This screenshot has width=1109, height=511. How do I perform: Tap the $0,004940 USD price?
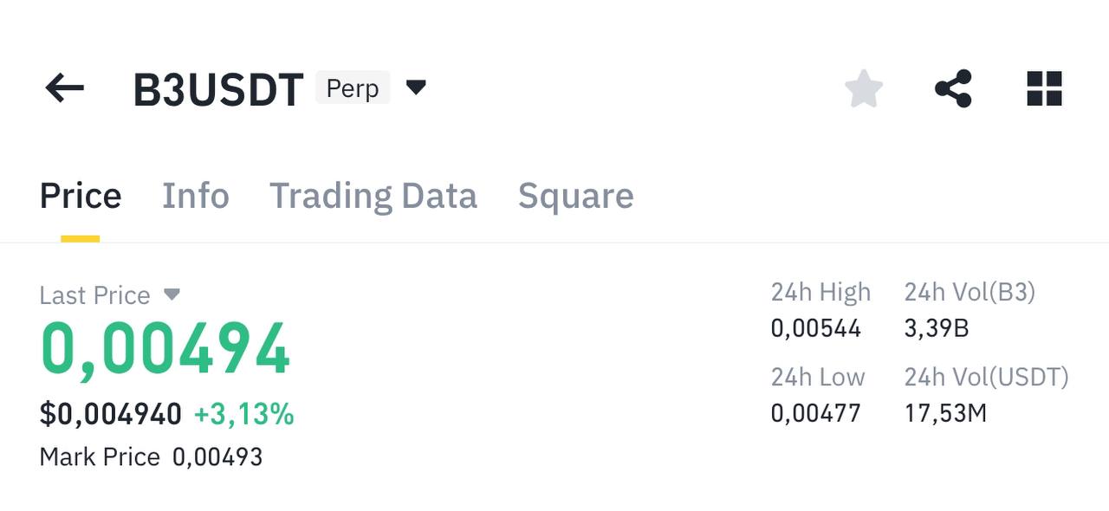(111, 415)
